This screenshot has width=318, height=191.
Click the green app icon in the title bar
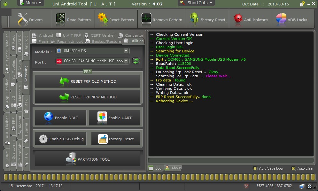point(5,4)
